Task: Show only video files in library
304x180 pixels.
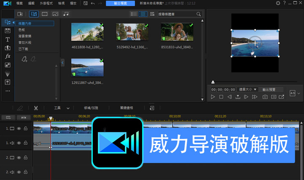Action: 45,14
